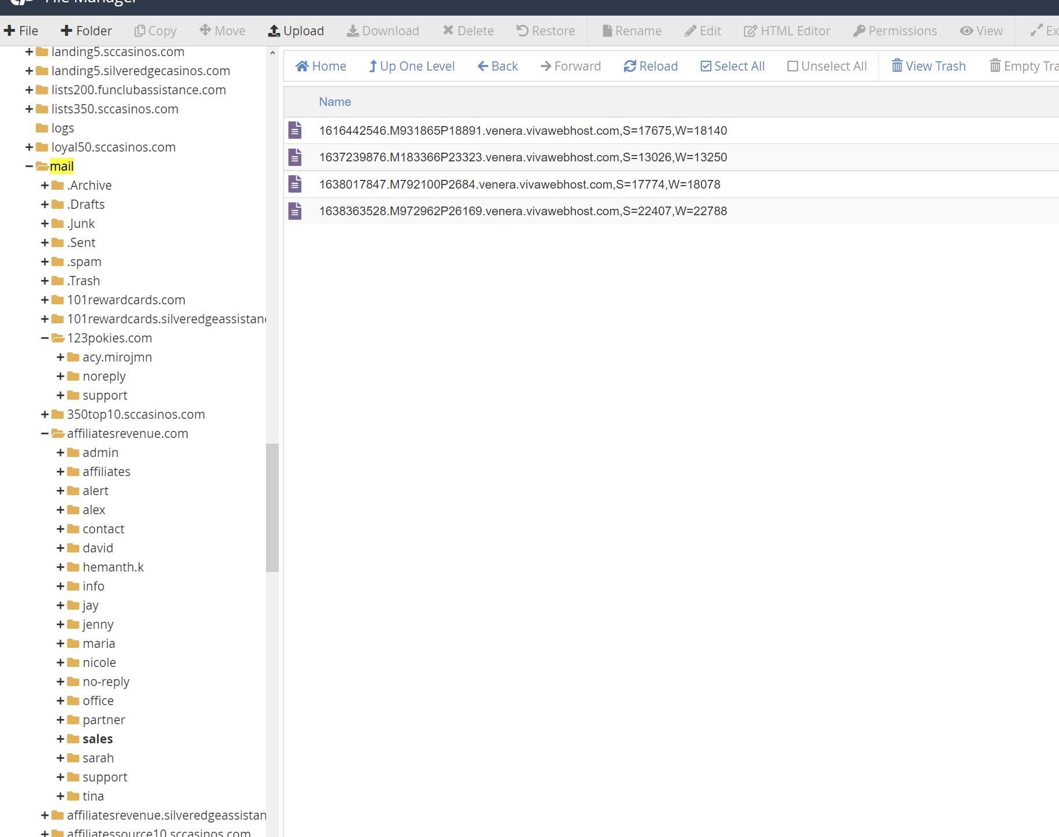Expand the .Archive folder

(45, 185)
